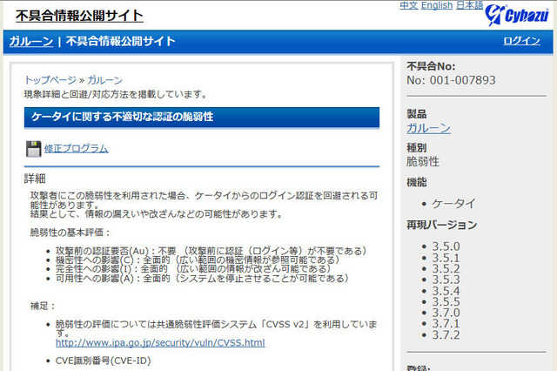Click version 3.5.0 in 再現バージョン list
Viewport: 557px width, 371px height.
click(446, 246)
